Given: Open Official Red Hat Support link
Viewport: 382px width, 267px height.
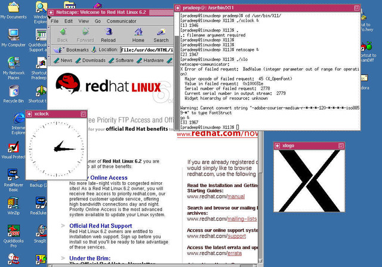Looking at the screenshot, I should [x=101, y=226].
